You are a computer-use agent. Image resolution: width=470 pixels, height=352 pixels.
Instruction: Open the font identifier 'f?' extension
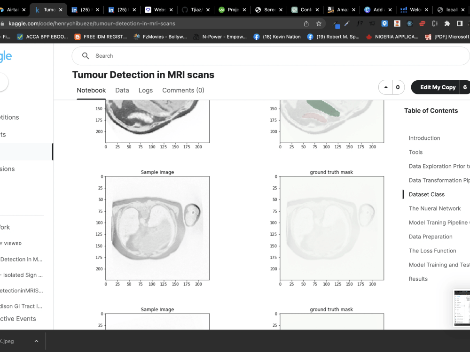click(360, 23)
